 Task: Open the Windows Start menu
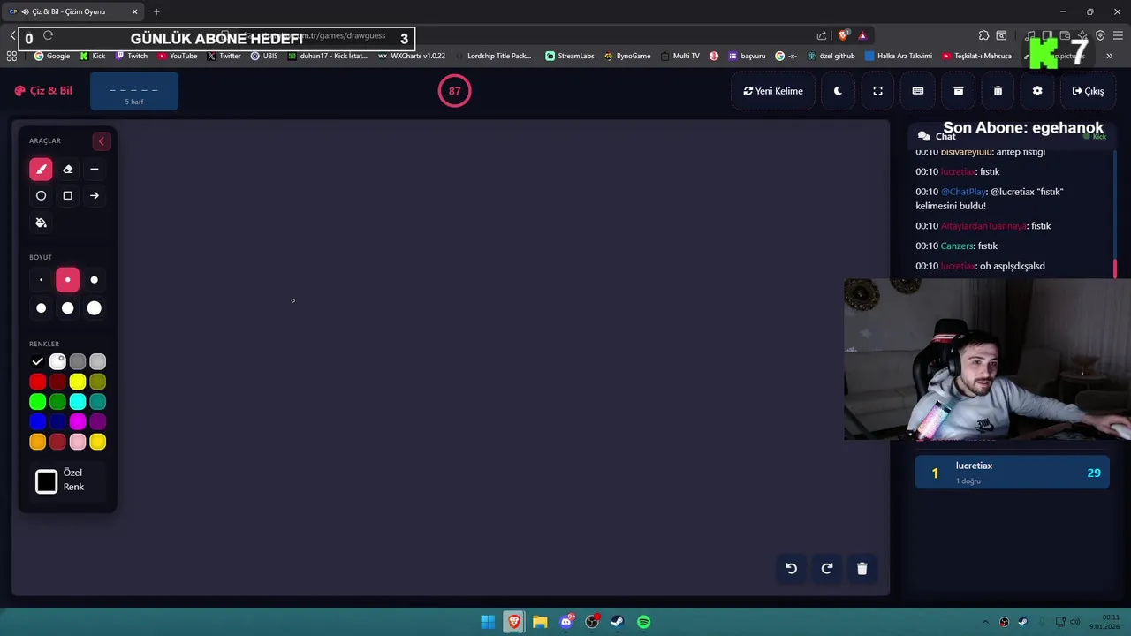click(x=488, y=622)
